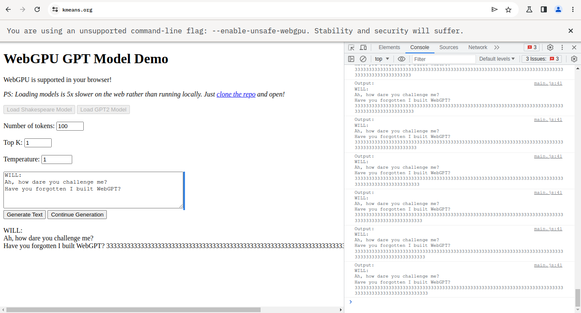Bookmark this page with the star icon
The image size is (581, 313).
click(508, 9)
